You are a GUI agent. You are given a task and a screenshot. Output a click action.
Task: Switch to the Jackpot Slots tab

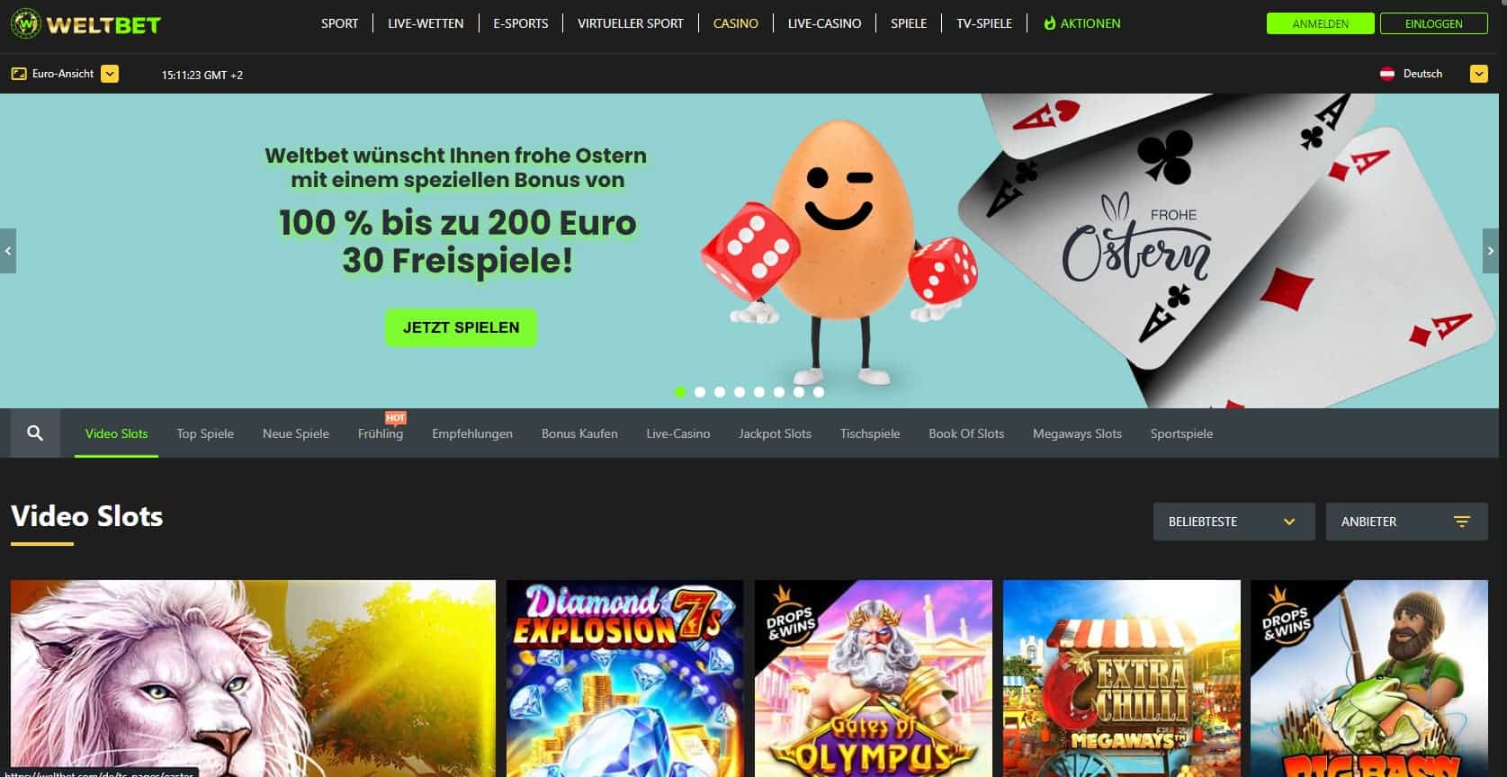[x=775, y=433]
